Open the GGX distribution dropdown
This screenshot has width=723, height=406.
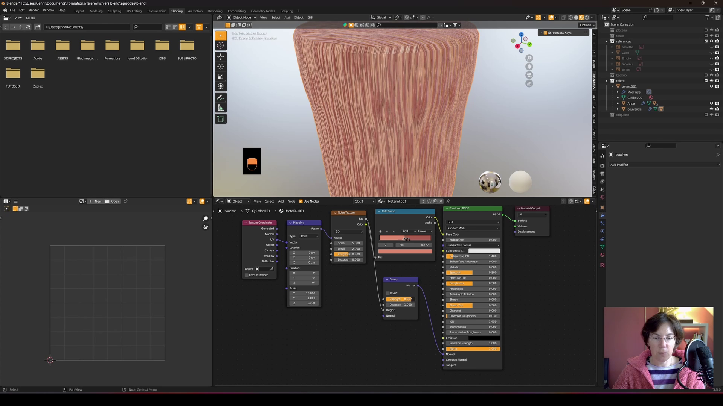(473, 222)
